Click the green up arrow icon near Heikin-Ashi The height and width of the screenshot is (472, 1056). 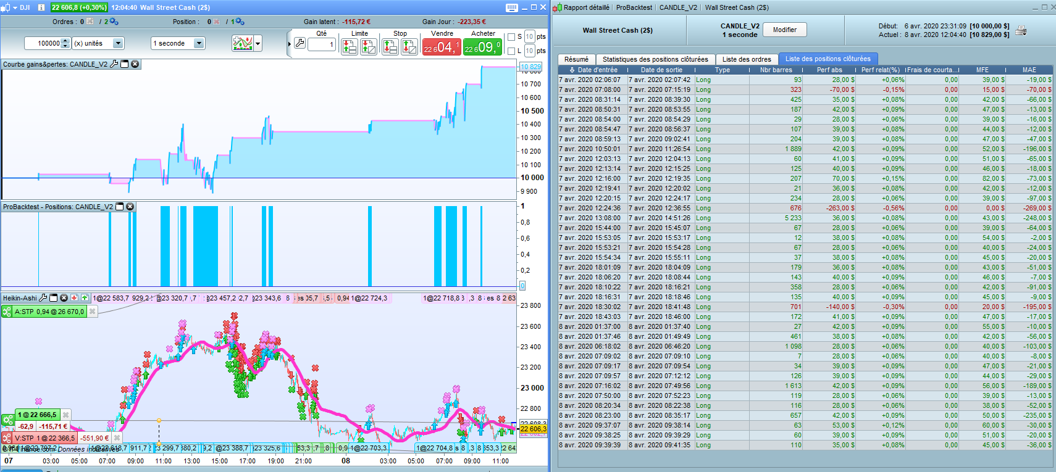85,298
